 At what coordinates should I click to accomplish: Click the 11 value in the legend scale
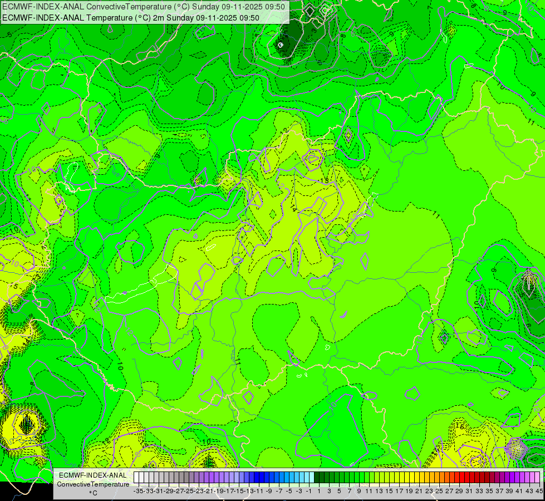click(369, 491)
